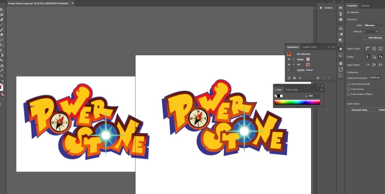Screen dimensions: 385x194
Task: Click the Keyboard Increment input field
Action: click(375, 78)
